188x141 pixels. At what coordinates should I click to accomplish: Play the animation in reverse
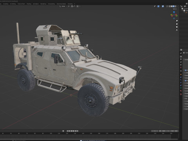click(x=72, y=131)
